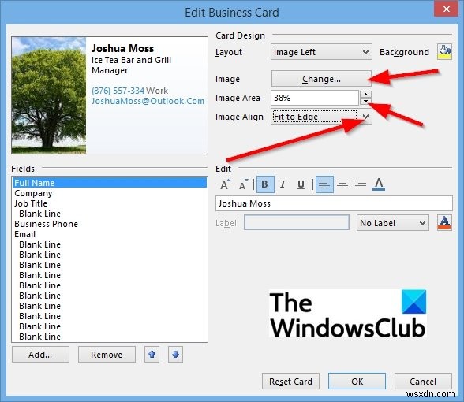Select Blank Line below Job Title
Viewport: 464px width, 402px height.
point(110,214)
